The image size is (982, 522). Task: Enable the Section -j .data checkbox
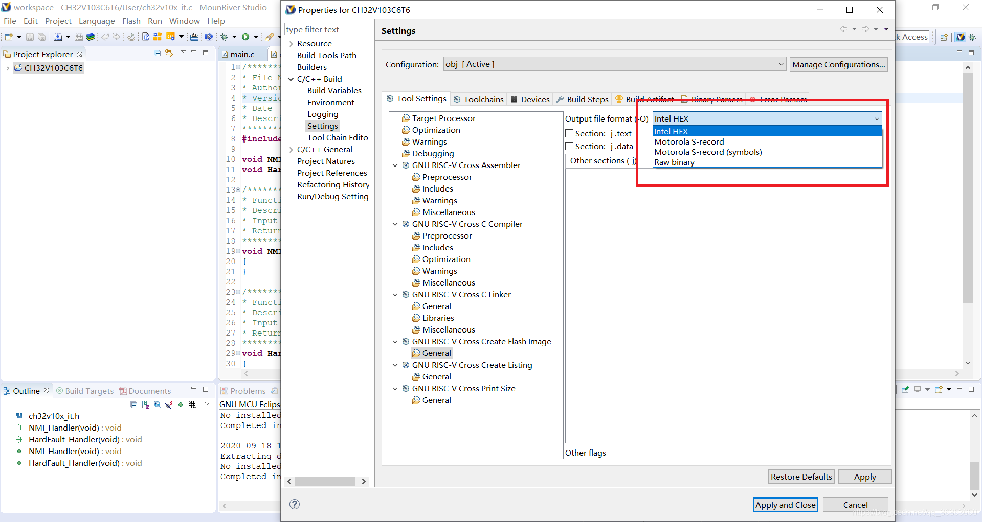tap(569, 146)
